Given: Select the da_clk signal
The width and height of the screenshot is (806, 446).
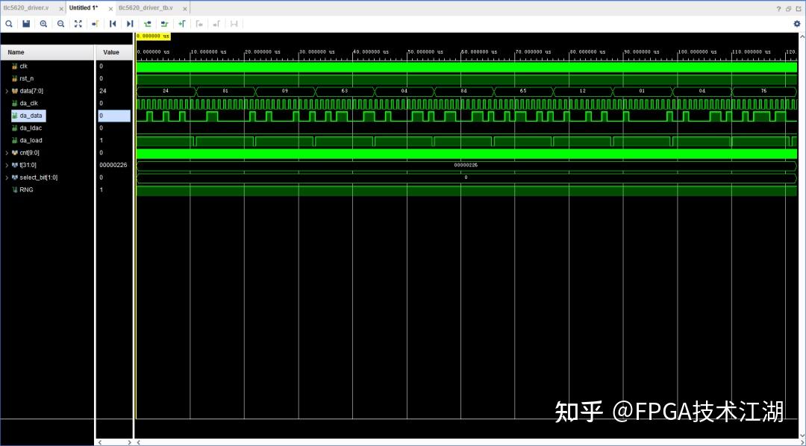Looking at the screenshot, I should [x=29, y=103].
